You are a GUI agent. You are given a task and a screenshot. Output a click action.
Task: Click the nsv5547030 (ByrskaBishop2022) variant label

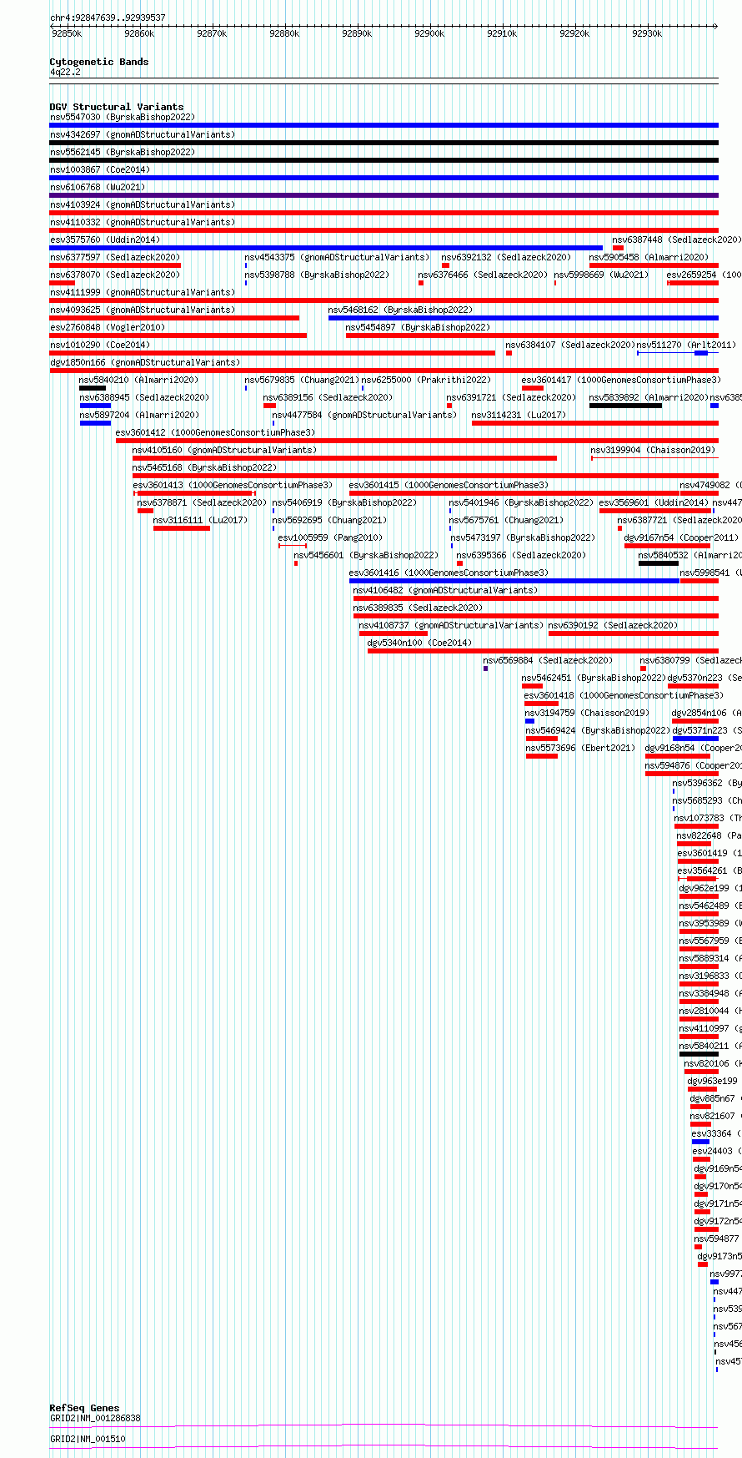click(122, 118)
